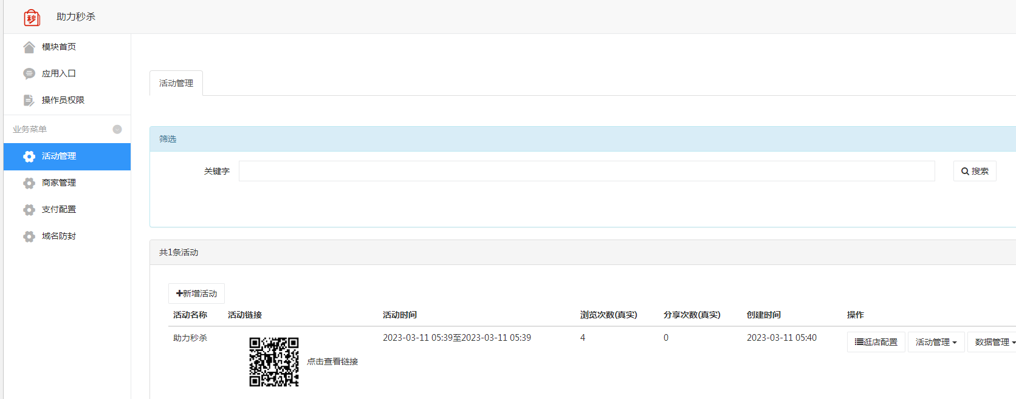The image size is (1016, 399).
Task: Click the document icon beside 操作员权限
Action: (x=29, y=101)
